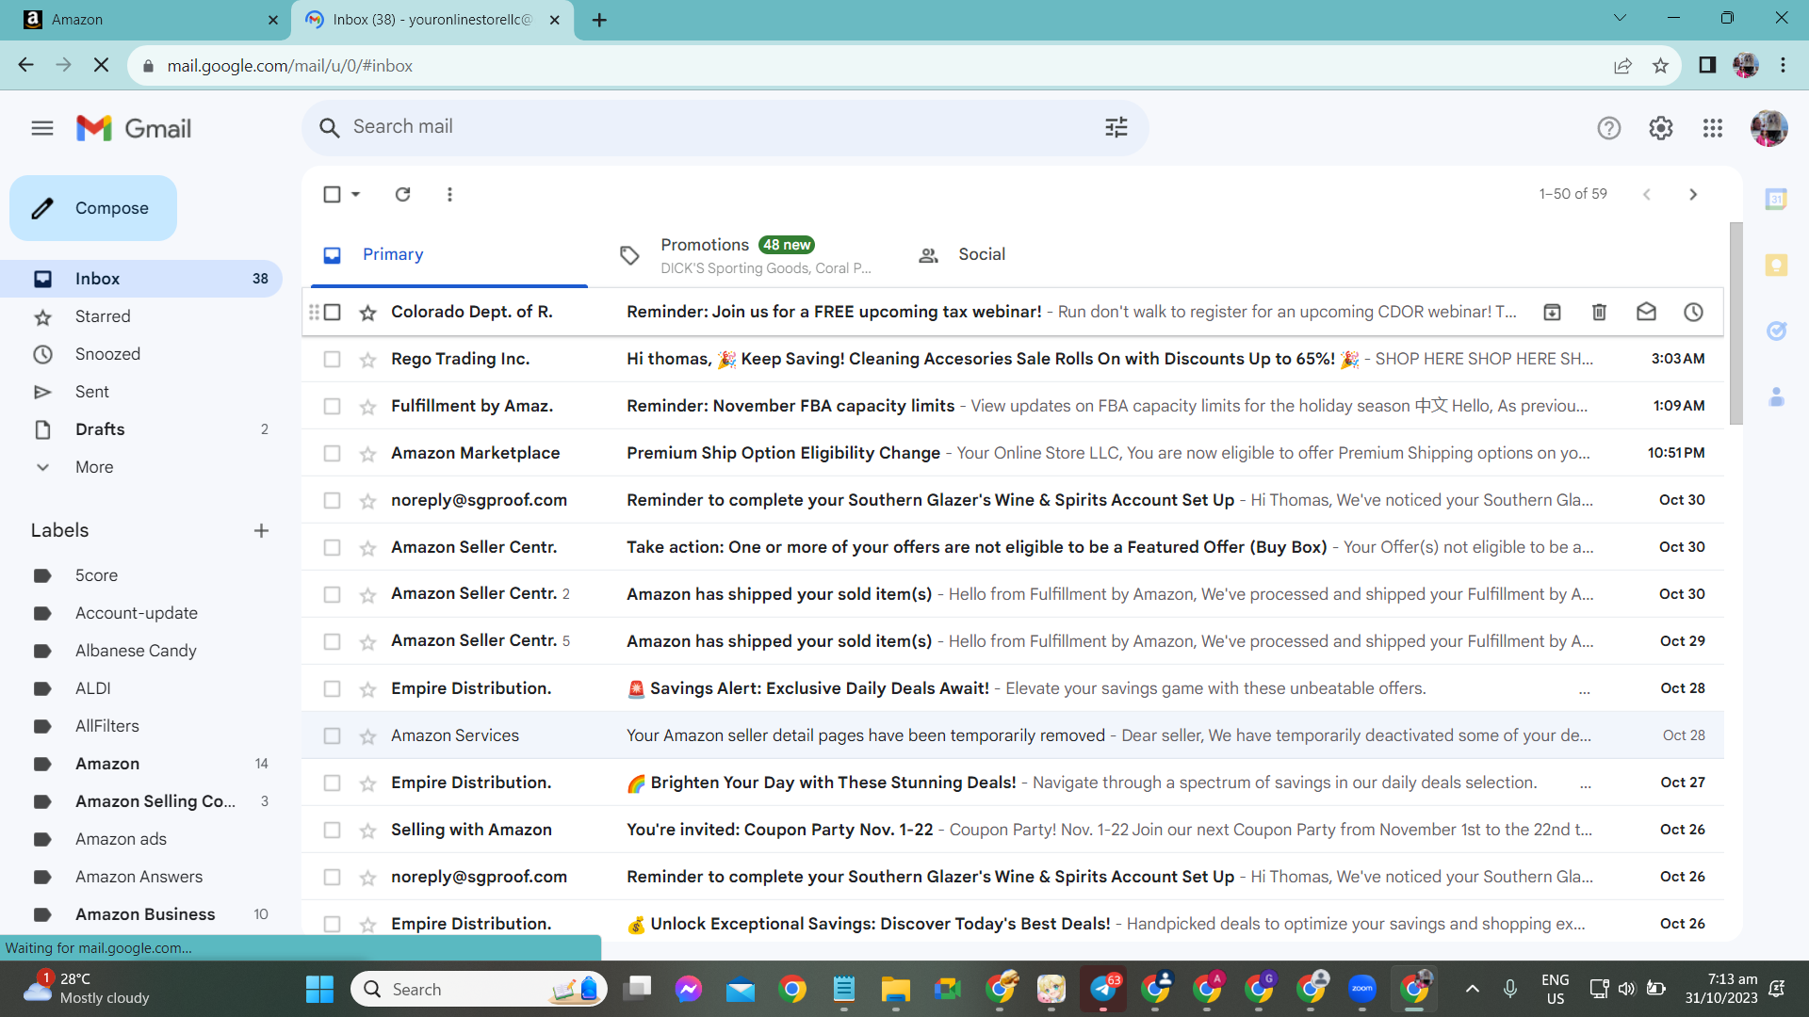1809x1017 pixels.
Task: Open Google Keep side panel
Action: [1776, 265]
